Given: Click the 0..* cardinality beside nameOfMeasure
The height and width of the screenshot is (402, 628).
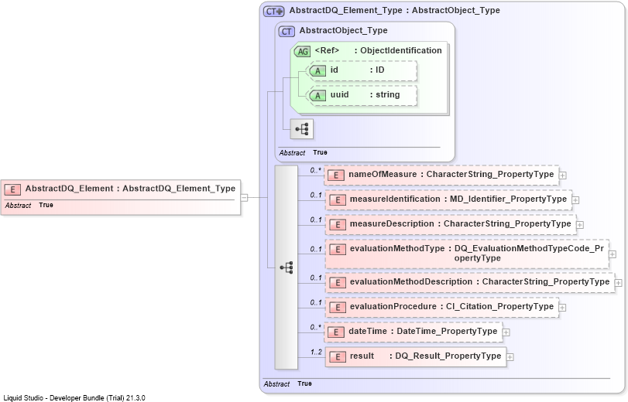Looking at the screenshot, I should (316, 170).
